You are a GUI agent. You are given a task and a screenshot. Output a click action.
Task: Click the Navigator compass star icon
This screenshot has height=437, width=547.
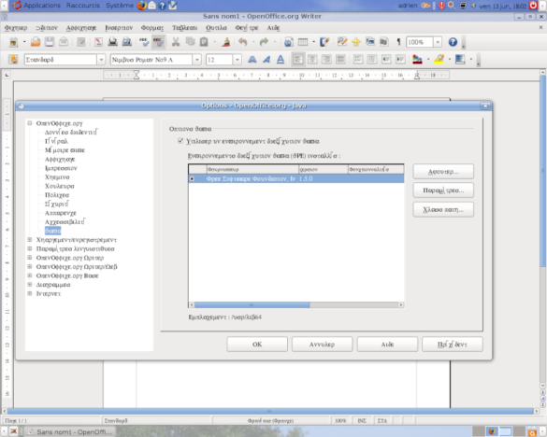pyautogui.click(x=356, y=42)
